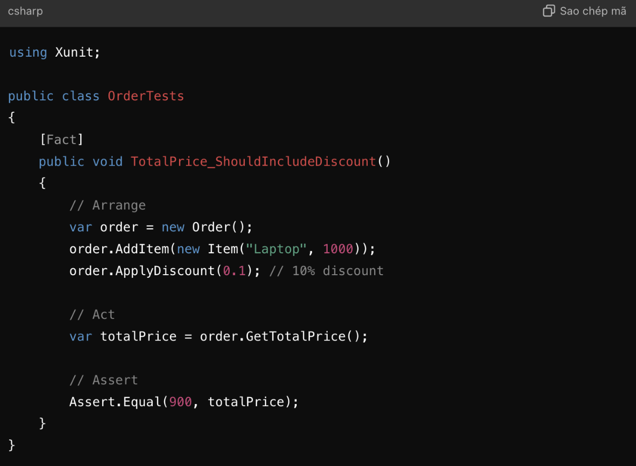Viewport: 636px width, 466px height.
Task: Select the 0.1 discount argument
Action: 234,270
